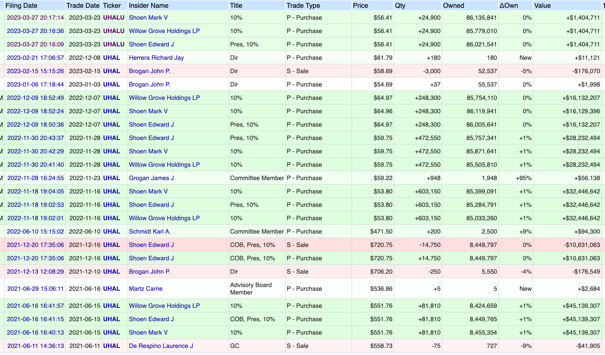
Task: Open Shoen Mark V filed 2021-06-16 16:40:13
Action: tap(148, 332)
